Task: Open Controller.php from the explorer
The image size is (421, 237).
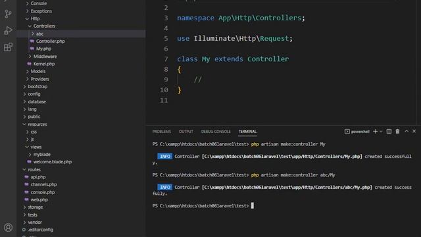Action: tap(51, 41)
